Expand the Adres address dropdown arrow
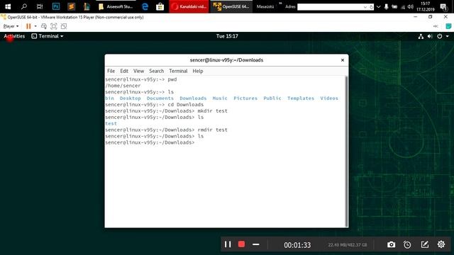Viewport: 454px width, 255px height. pyautogui.click(x=365, y=7)
